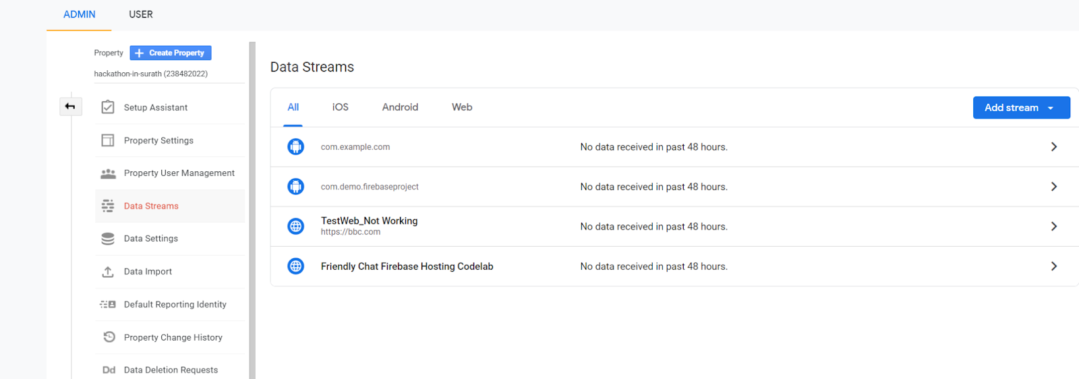
Task: Click the Setup Assistant checkmark icon
Action: click(108, 107)
